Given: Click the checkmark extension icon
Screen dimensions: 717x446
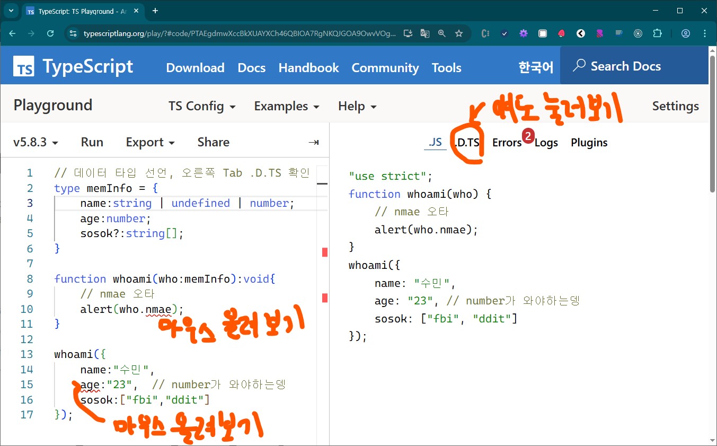Looking at the screenshot, I should [504, 33].
